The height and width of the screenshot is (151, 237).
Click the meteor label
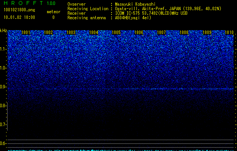[x=54, y=12]
